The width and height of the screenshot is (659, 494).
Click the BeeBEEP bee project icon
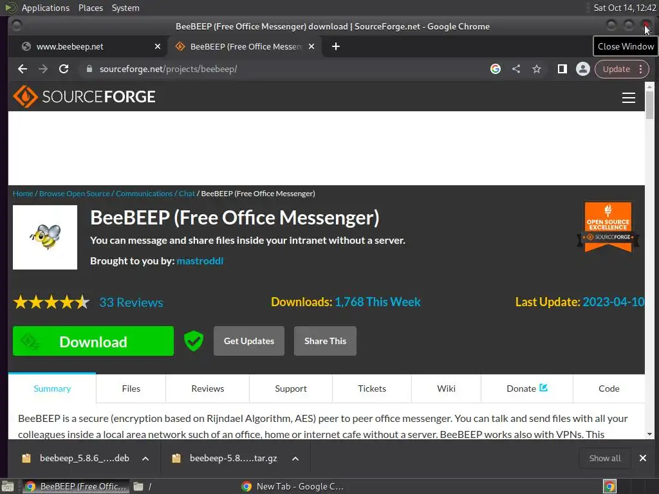pos(45,237)
